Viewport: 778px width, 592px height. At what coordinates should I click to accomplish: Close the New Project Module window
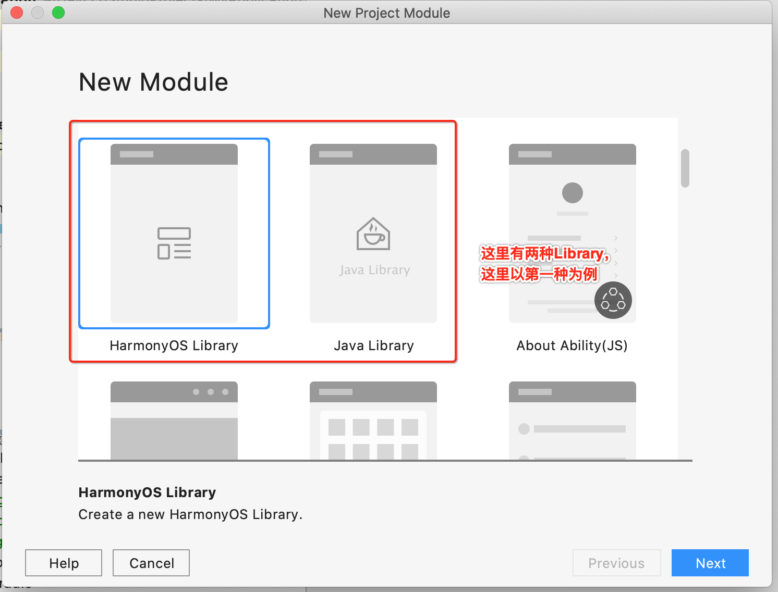[17, 13]
